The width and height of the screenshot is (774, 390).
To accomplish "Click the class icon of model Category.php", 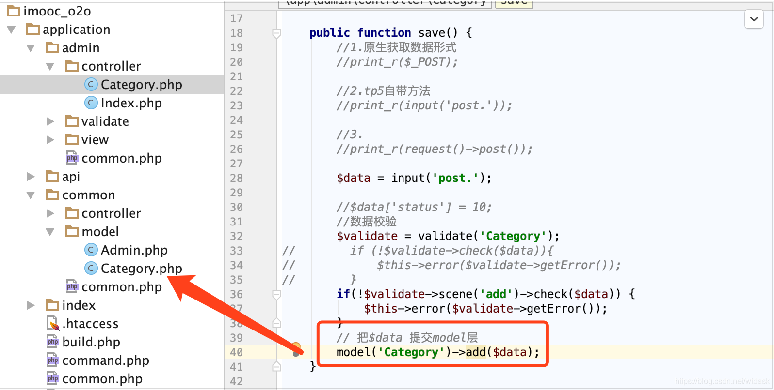I will pos(91,268).
